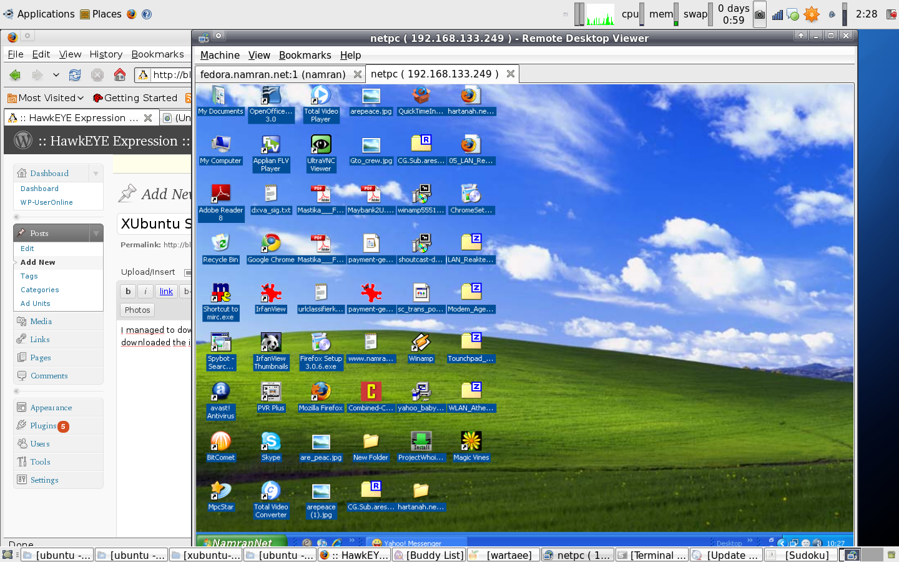Screen dimensions: 899x562
Task: Open the Winamp desktop shortcut
Action: pos(420,343)
